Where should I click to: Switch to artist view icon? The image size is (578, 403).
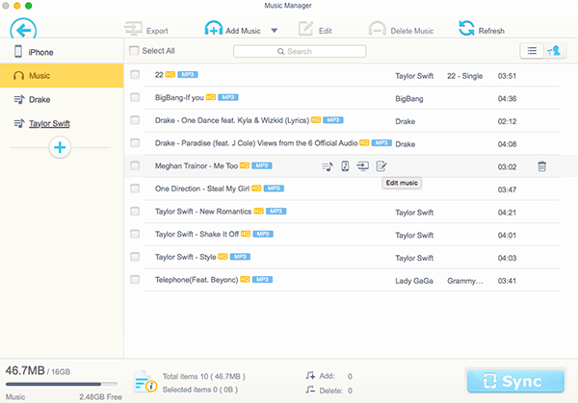coord(555,51)
